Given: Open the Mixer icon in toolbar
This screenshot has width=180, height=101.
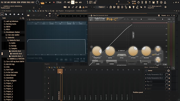Looking at the screenshot, I should click(122, 7).
